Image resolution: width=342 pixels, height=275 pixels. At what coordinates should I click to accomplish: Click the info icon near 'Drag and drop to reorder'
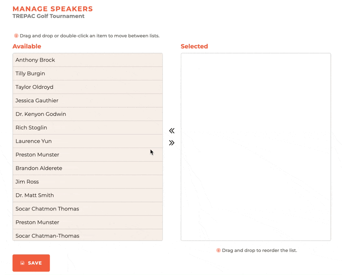pos(219,250)
